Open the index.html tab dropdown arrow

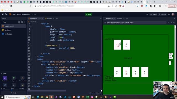point(38,18)
